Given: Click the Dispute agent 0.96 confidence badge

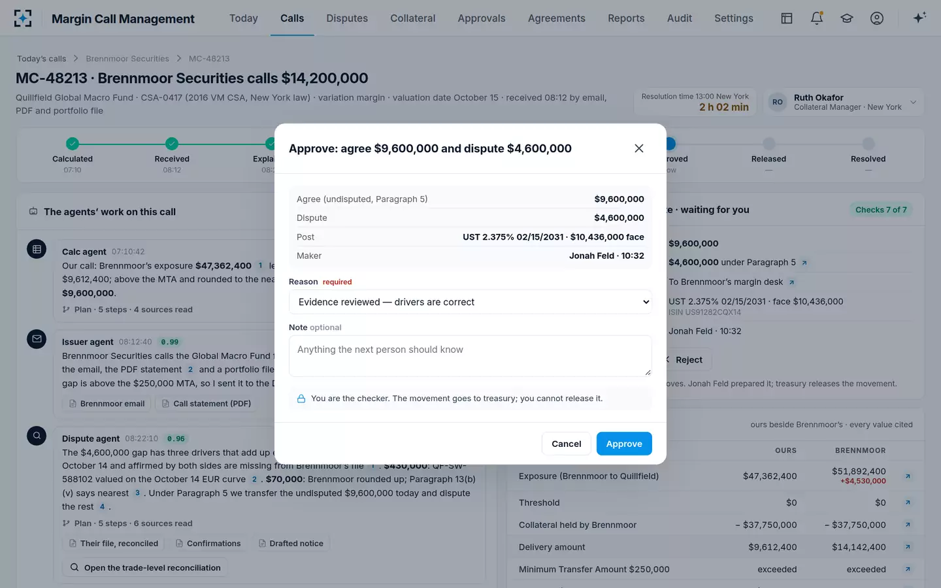Looking at the screenshot, I should 176,438.
